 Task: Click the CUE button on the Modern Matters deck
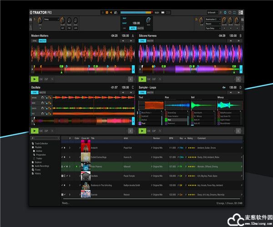tap(41, 79)
